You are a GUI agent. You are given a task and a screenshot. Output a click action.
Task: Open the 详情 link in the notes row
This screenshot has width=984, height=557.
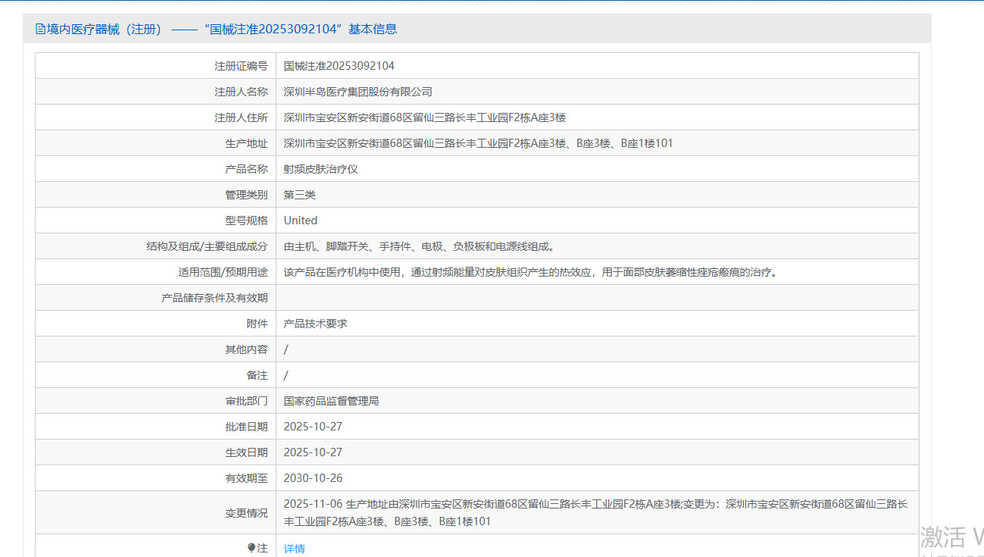coord(294,548)
